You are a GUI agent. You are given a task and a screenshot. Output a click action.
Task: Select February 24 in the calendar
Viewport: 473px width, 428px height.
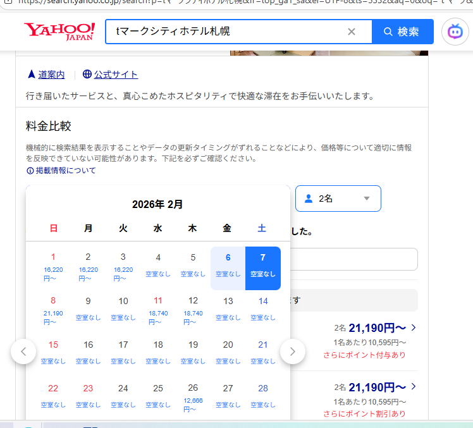(123, 399)
